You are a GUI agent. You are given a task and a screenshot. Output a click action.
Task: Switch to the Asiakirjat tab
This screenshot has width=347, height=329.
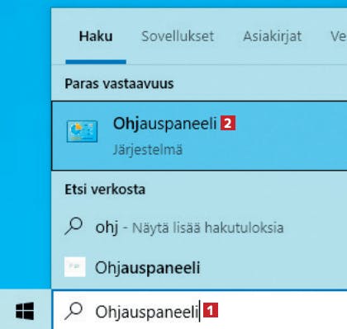[273, 37]
